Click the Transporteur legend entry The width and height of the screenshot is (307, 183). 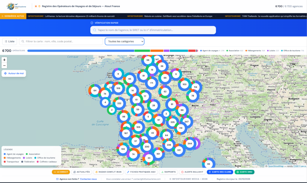pos(11,162)
